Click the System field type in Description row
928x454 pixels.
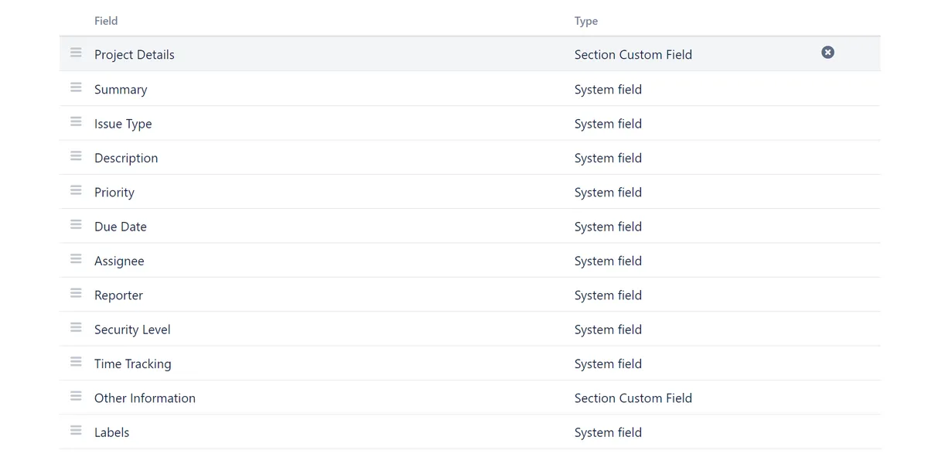[608, 158]
